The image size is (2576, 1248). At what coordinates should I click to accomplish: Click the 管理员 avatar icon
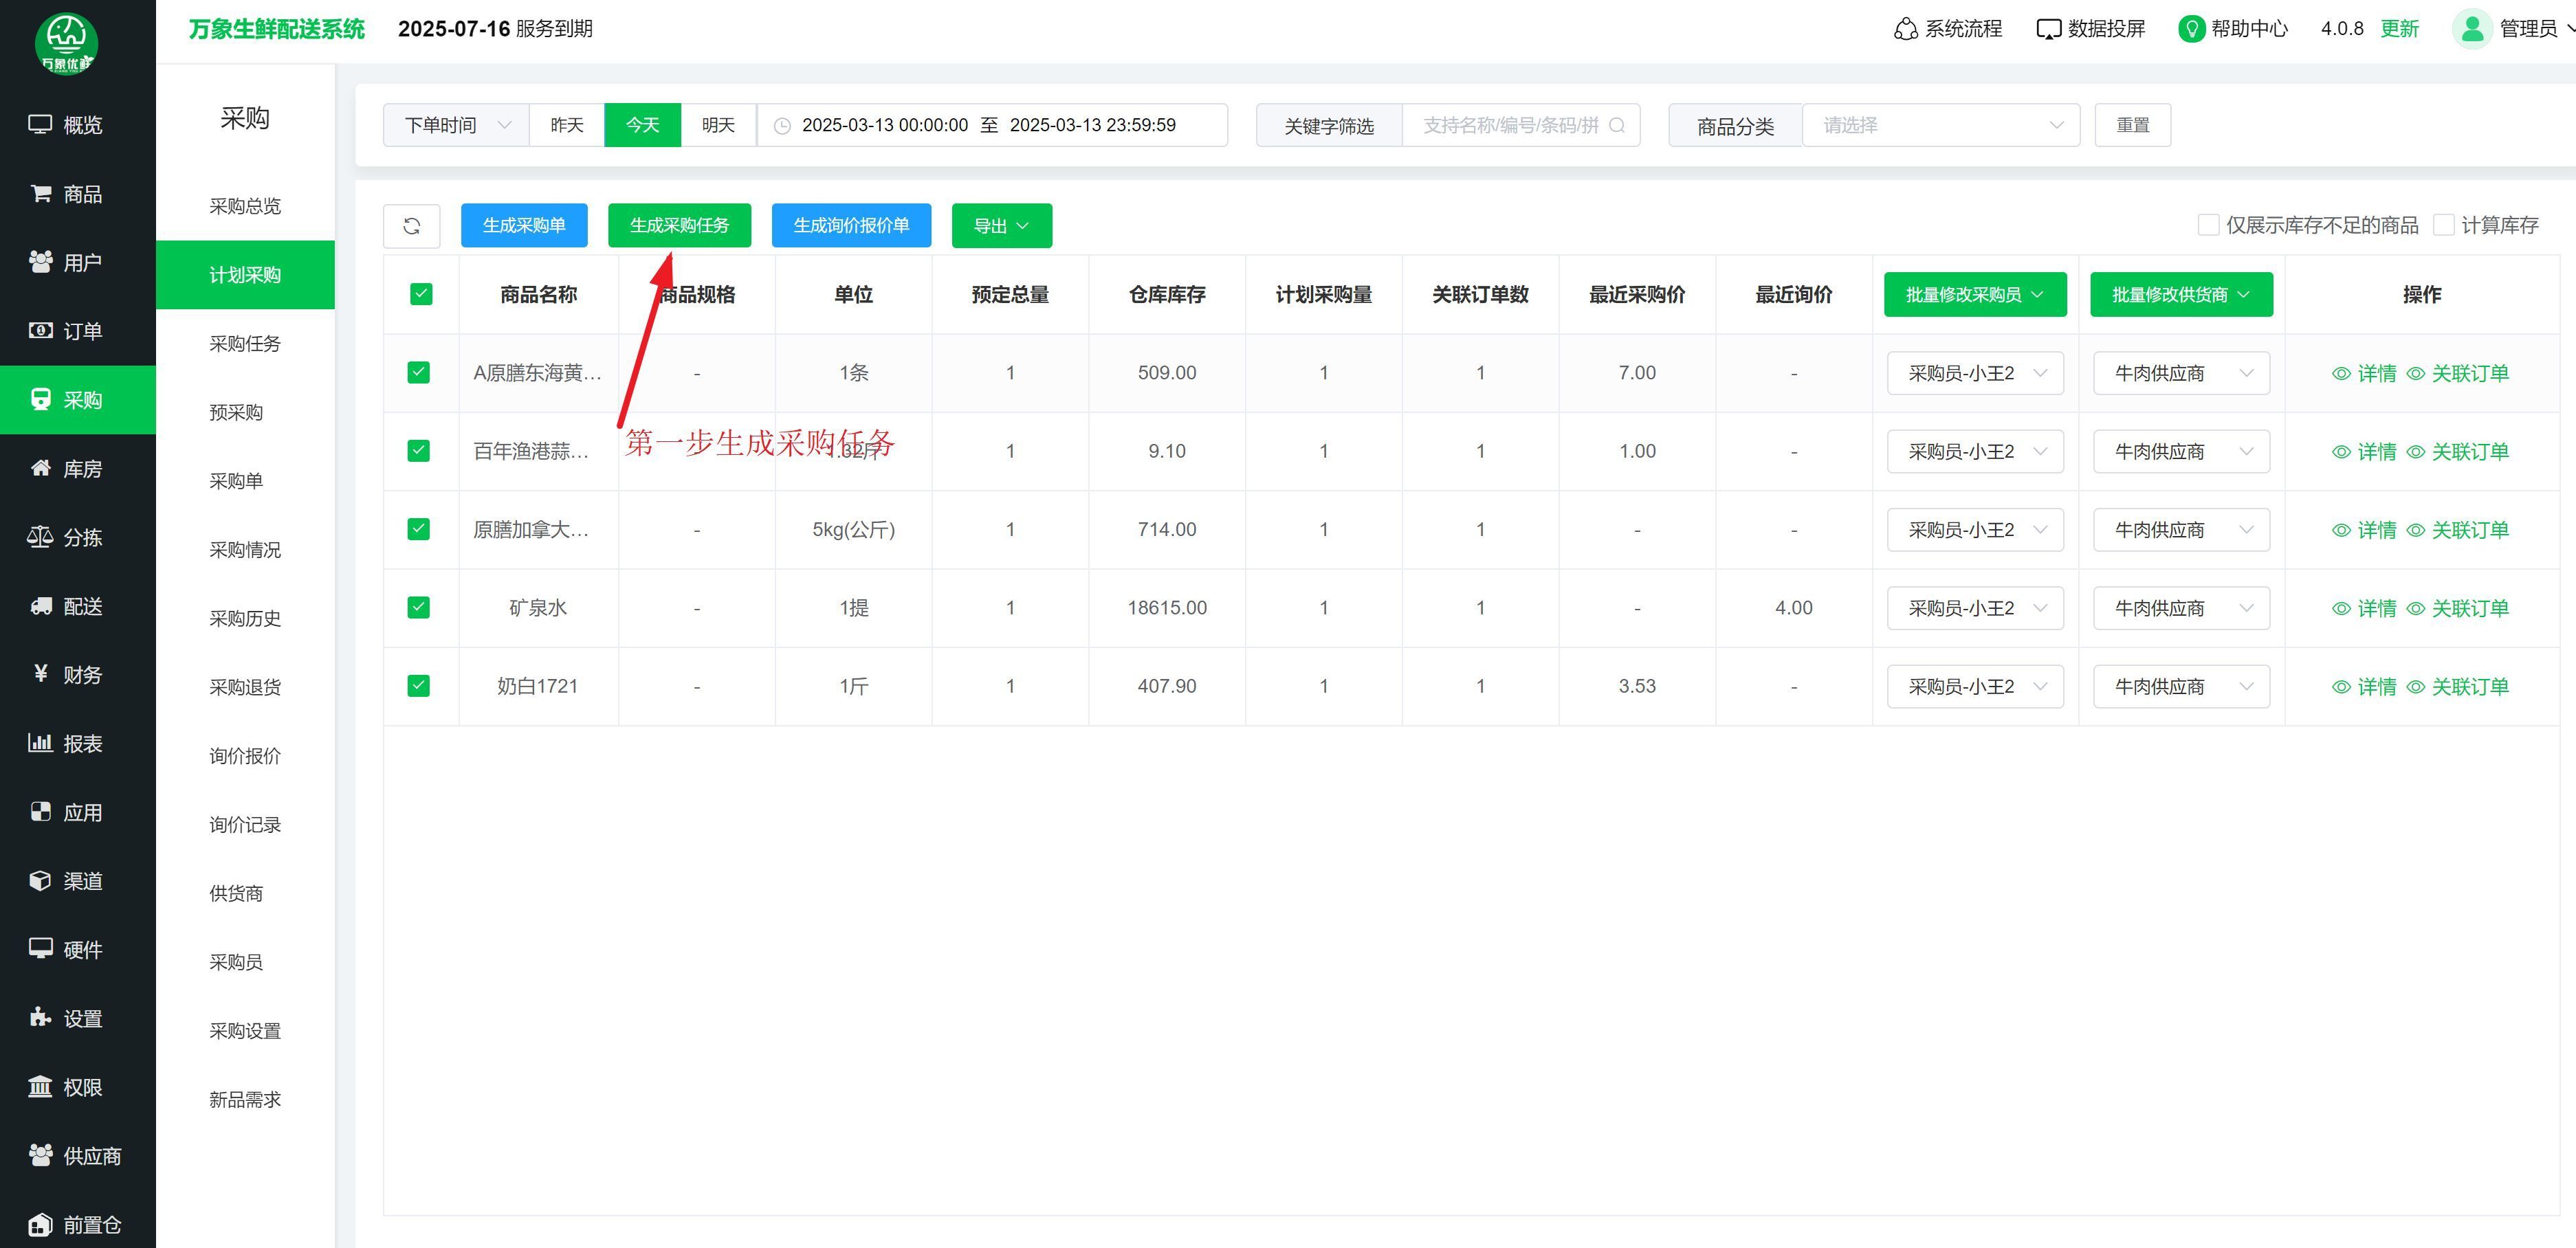coord(2472,29)
